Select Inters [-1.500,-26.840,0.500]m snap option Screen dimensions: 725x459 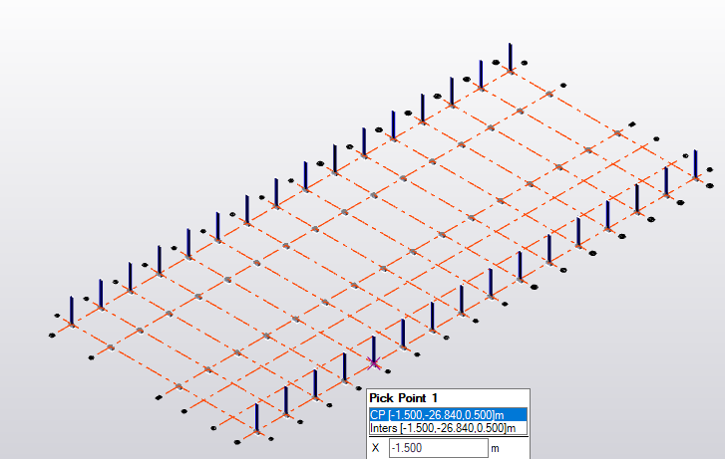[x=448, y=428]
